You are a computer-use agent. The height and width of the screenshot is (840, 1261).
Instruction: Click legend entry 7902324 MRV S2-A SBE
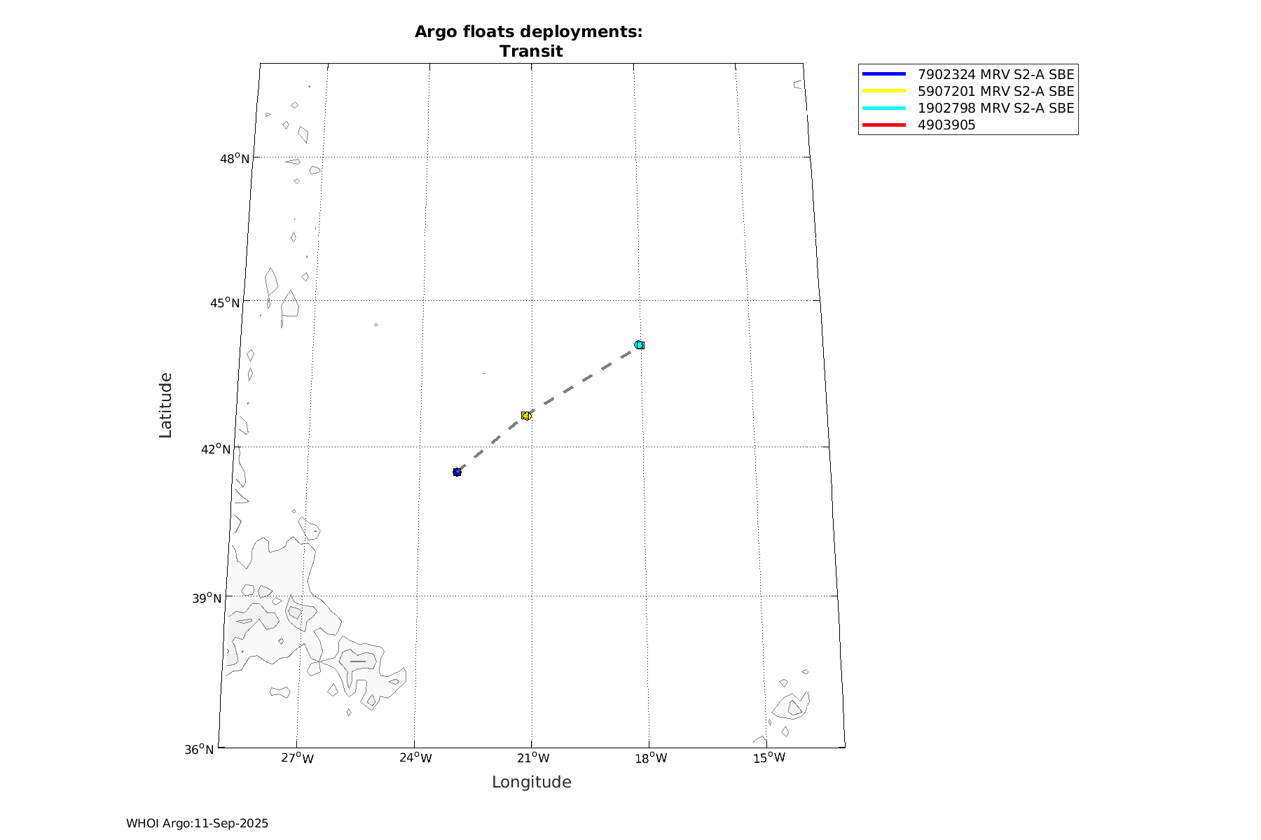coord(995,74)
